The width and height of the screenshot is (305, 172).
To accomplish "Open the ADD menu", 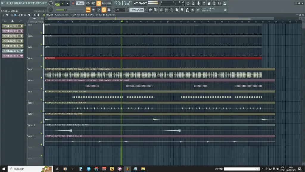I will pos(12,3).
